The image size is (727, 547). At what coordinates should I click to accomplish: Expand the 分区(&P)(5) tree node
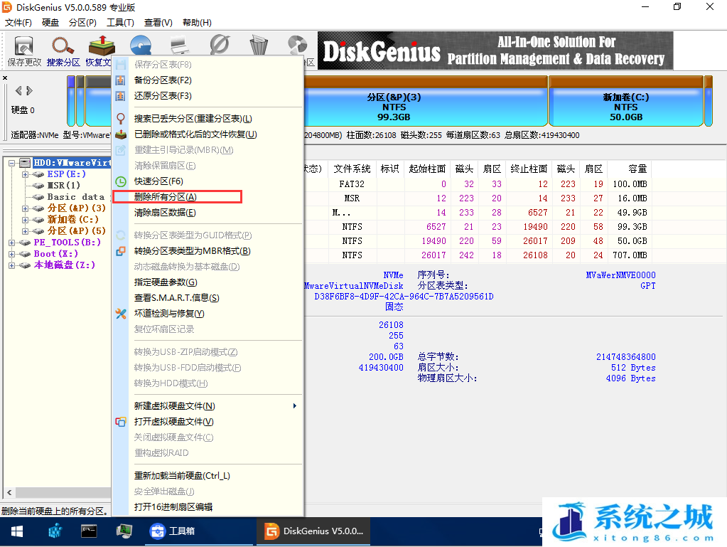point(25,231)
